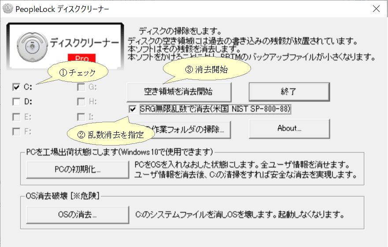The image size is (388, 247).
Task: Close the PeopleLock disk cleaner window
Action: pos(376,9)
